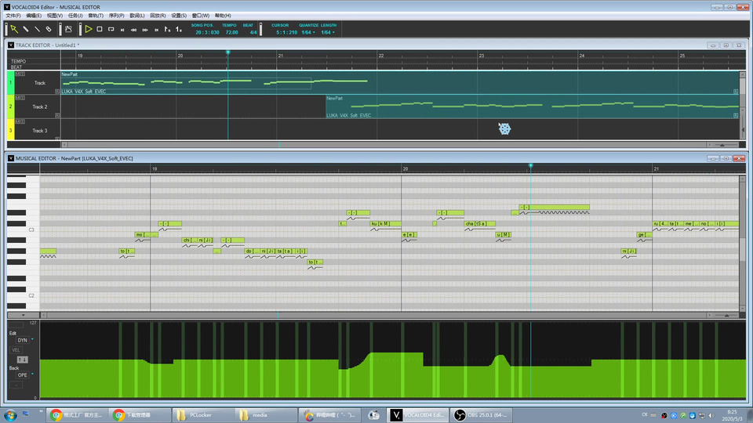
Task: Open the 帮助(H) Help menu
Action: coord(223,16)
